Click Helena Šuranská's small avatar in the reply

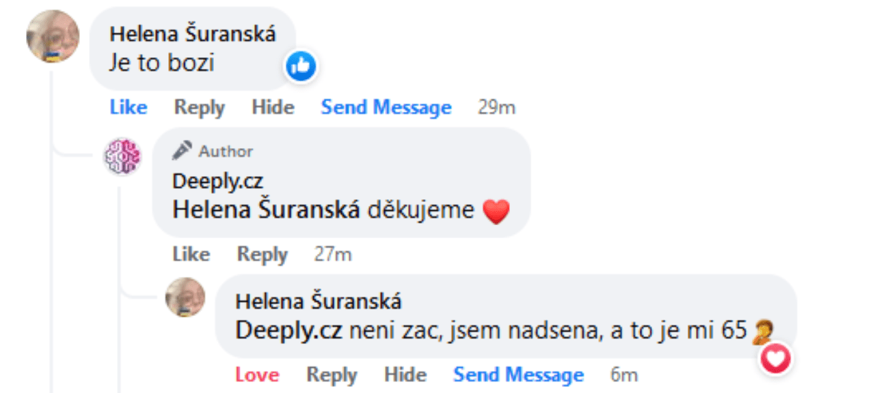pos(185,297)
